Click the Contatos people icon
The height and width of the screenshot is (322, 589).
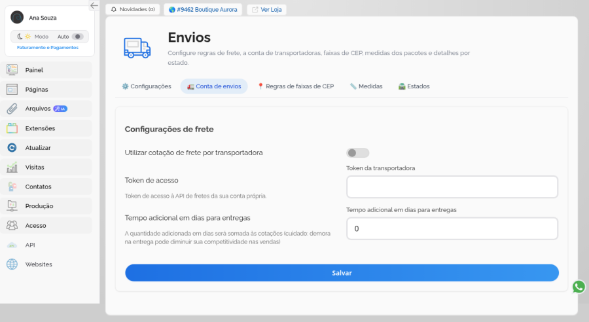coord(12,187)
